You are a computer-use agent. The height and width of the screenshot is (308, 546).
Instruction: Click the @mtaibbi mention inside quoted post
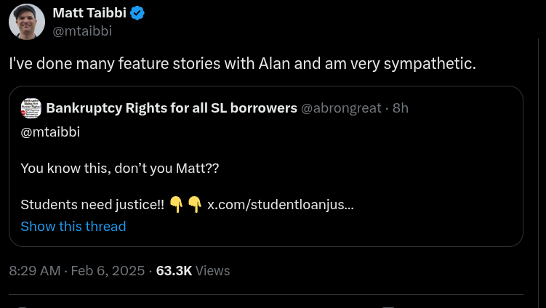pyautogui.click(x=50, y=131)
